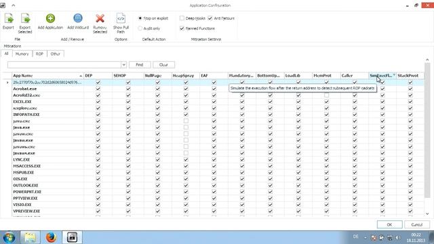Click the scrollbar up arrow
Image resolution: width=434 pixels, height=244 pixels.
click(427, 60)
